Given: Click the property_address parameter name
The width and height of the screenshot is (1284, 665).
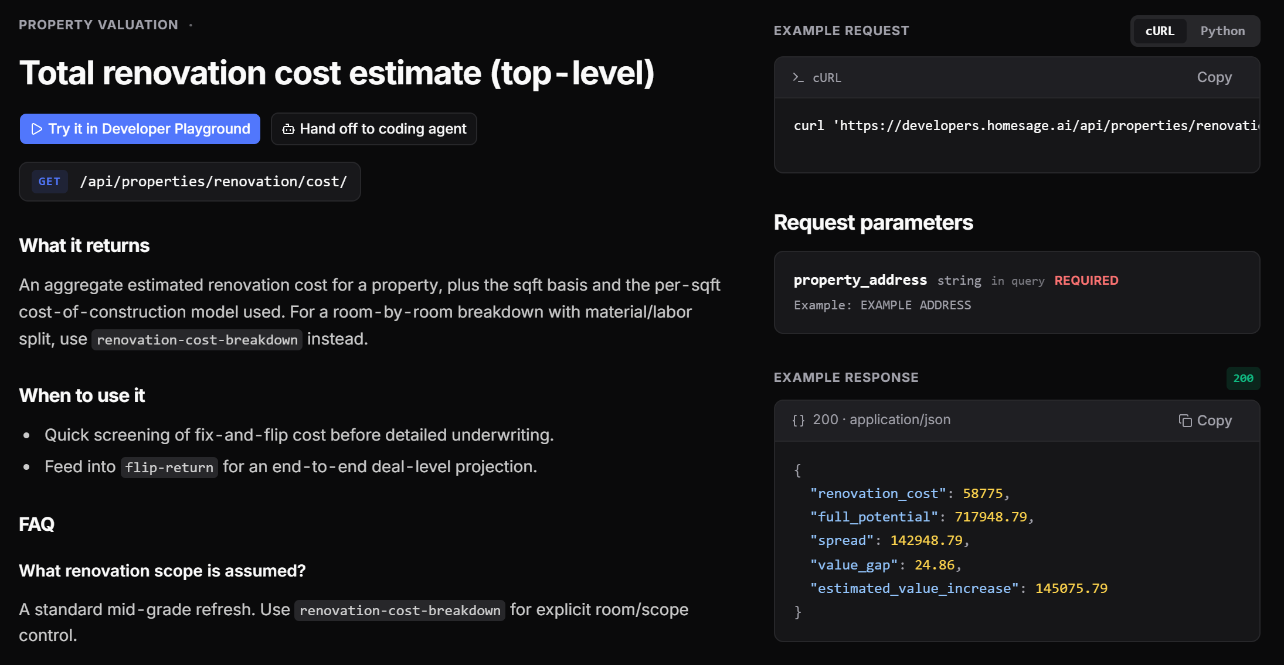Looking at the screenshot, I should (860, 280).
